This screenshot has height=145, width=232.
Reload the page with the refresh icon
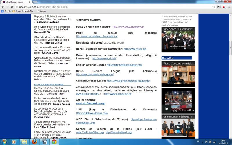(12, 7)
